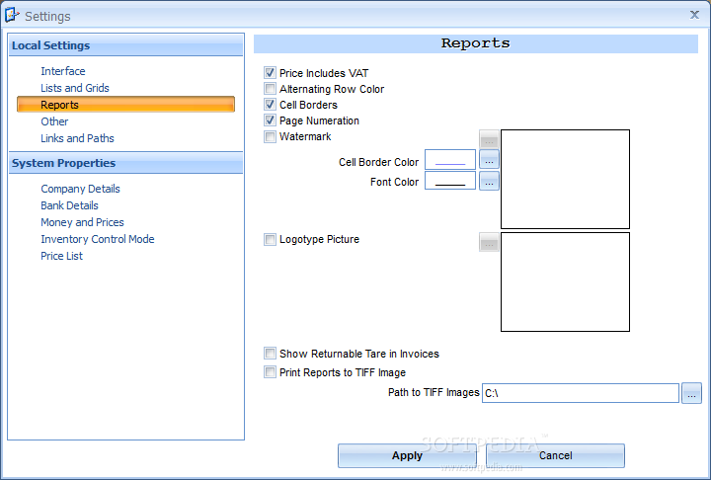Enable the Logotype Picture checkbox

pyautogui.click(x=270, y=239)
